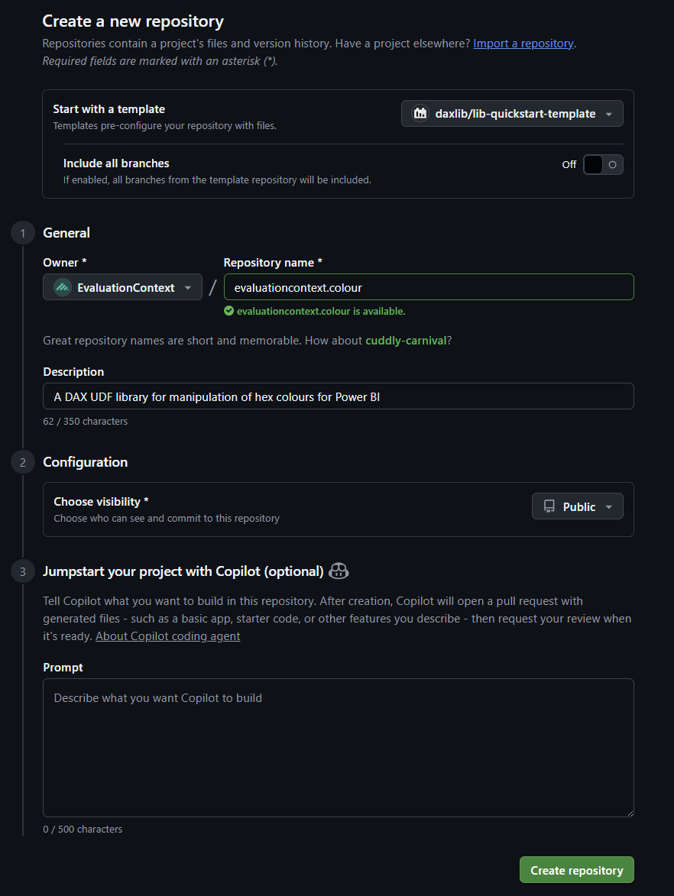Image resolution: width=674 pixels, height=896 pixels.
Task: Expand the Public visibility dropdown
Action: [x=577, y=506]
